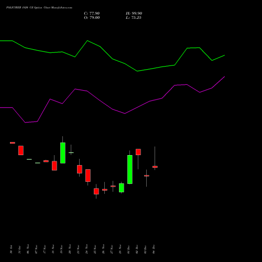The width and height of the screenshot is (262, 262).
Task: Click the red candle on 25 Nov
Action: pos(96,191)
